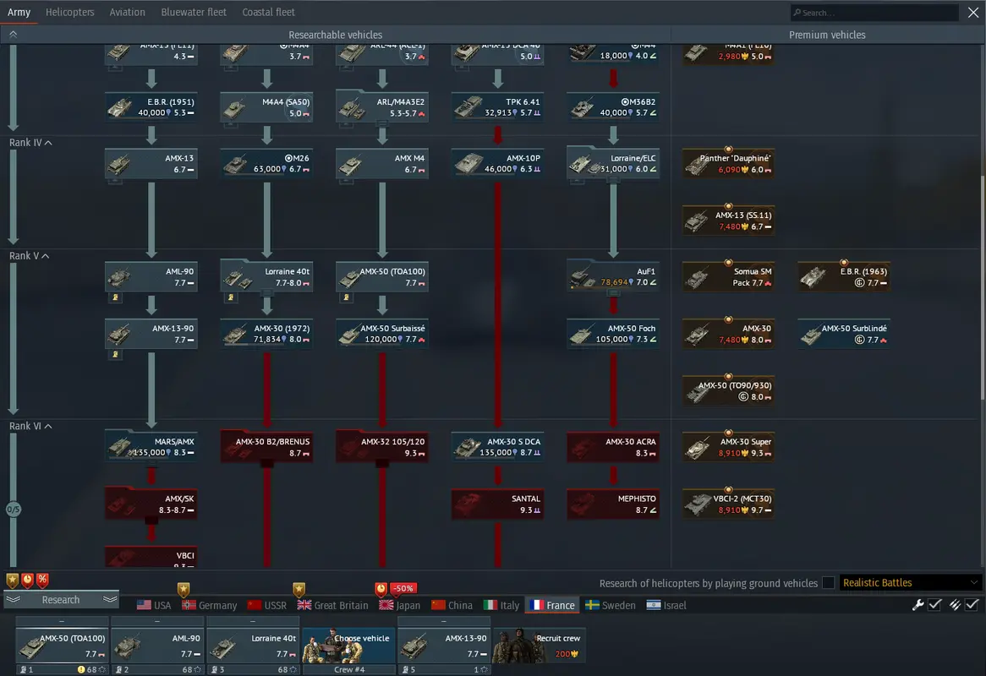Image resolution: width=986 pixels, height=676 pixels.
Task: Collapse the Rank VI section
Action: tap(48, 427)
